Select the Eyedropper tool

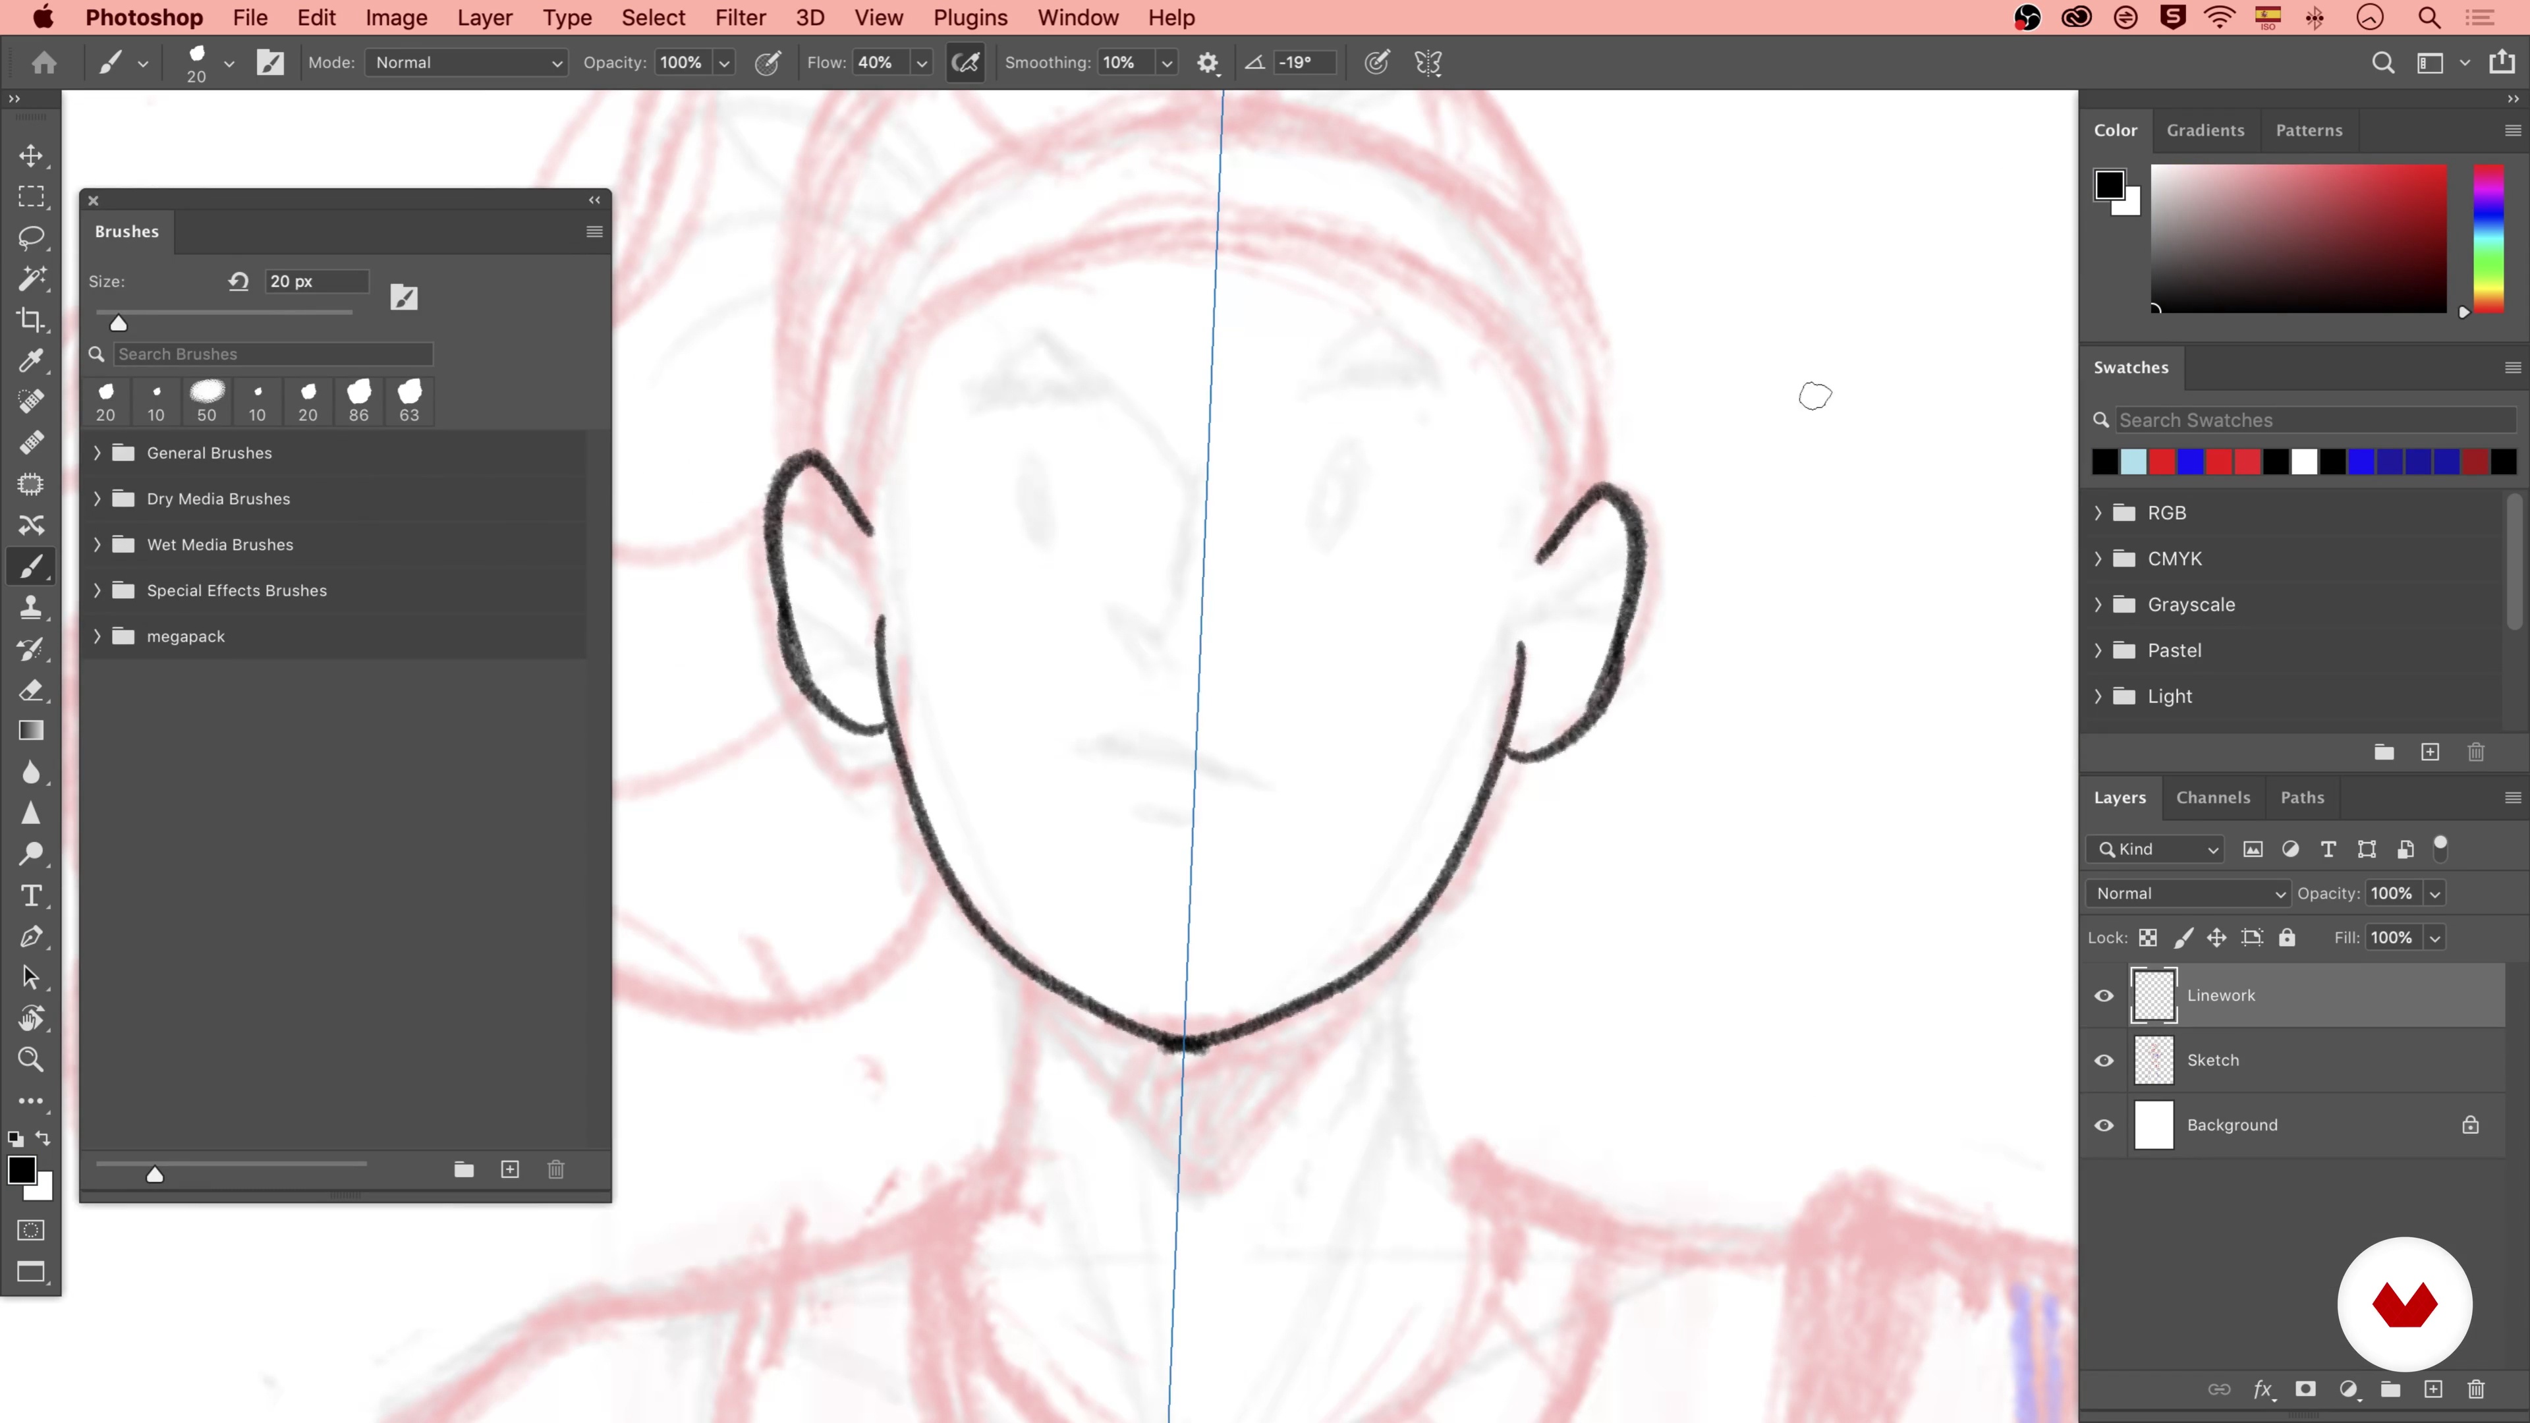click(32, 360)
